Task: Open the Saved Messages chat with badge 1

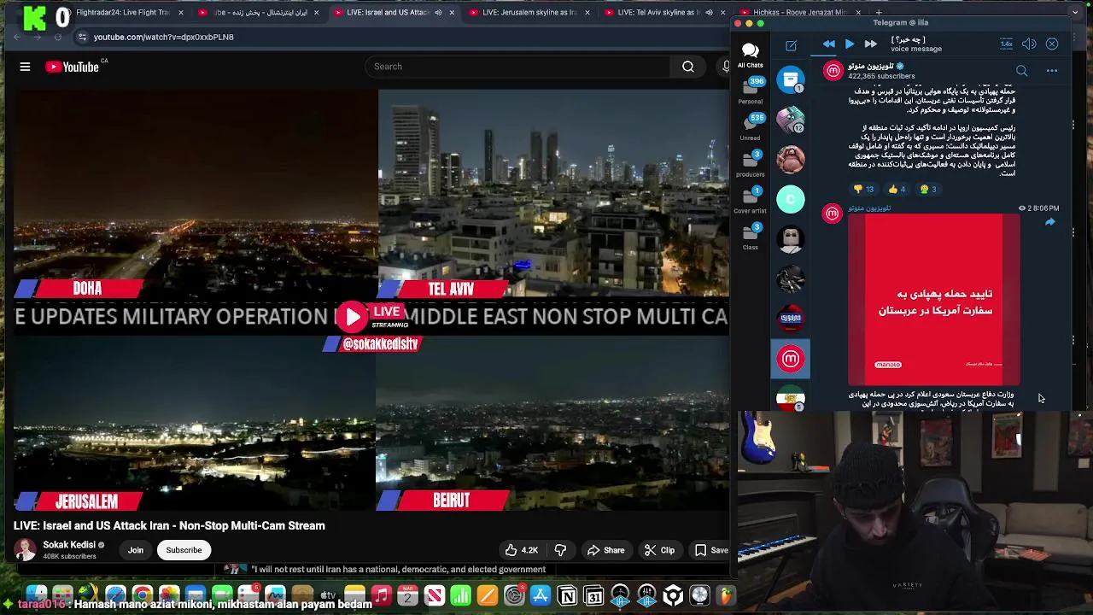Action: [x=791, y=79]
